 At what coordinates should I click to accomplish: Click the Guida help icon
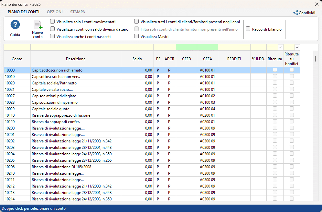click(x=15, y=25)
